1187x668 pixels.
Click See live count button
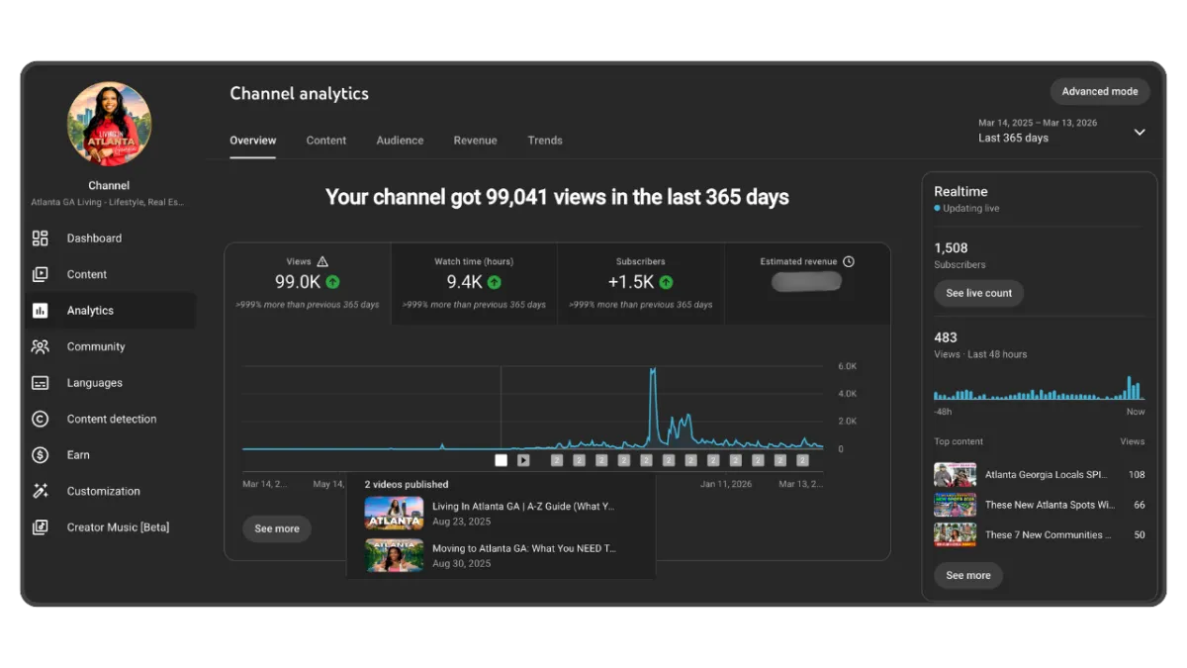click(x=979, y=293)
